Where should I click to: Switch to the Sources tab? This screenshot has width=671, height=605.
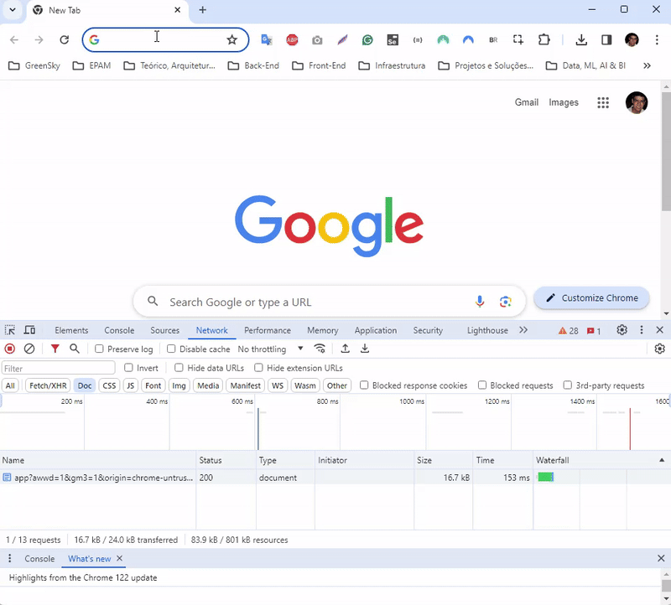click(x=164, y=330)
